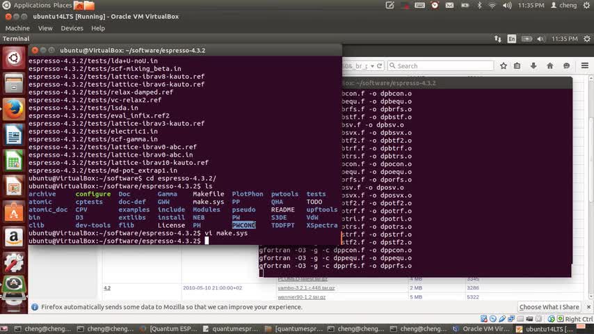Open the yambo-3.2.1-r.448.tar.gz link
594x334 pixels.
point(306,288)
